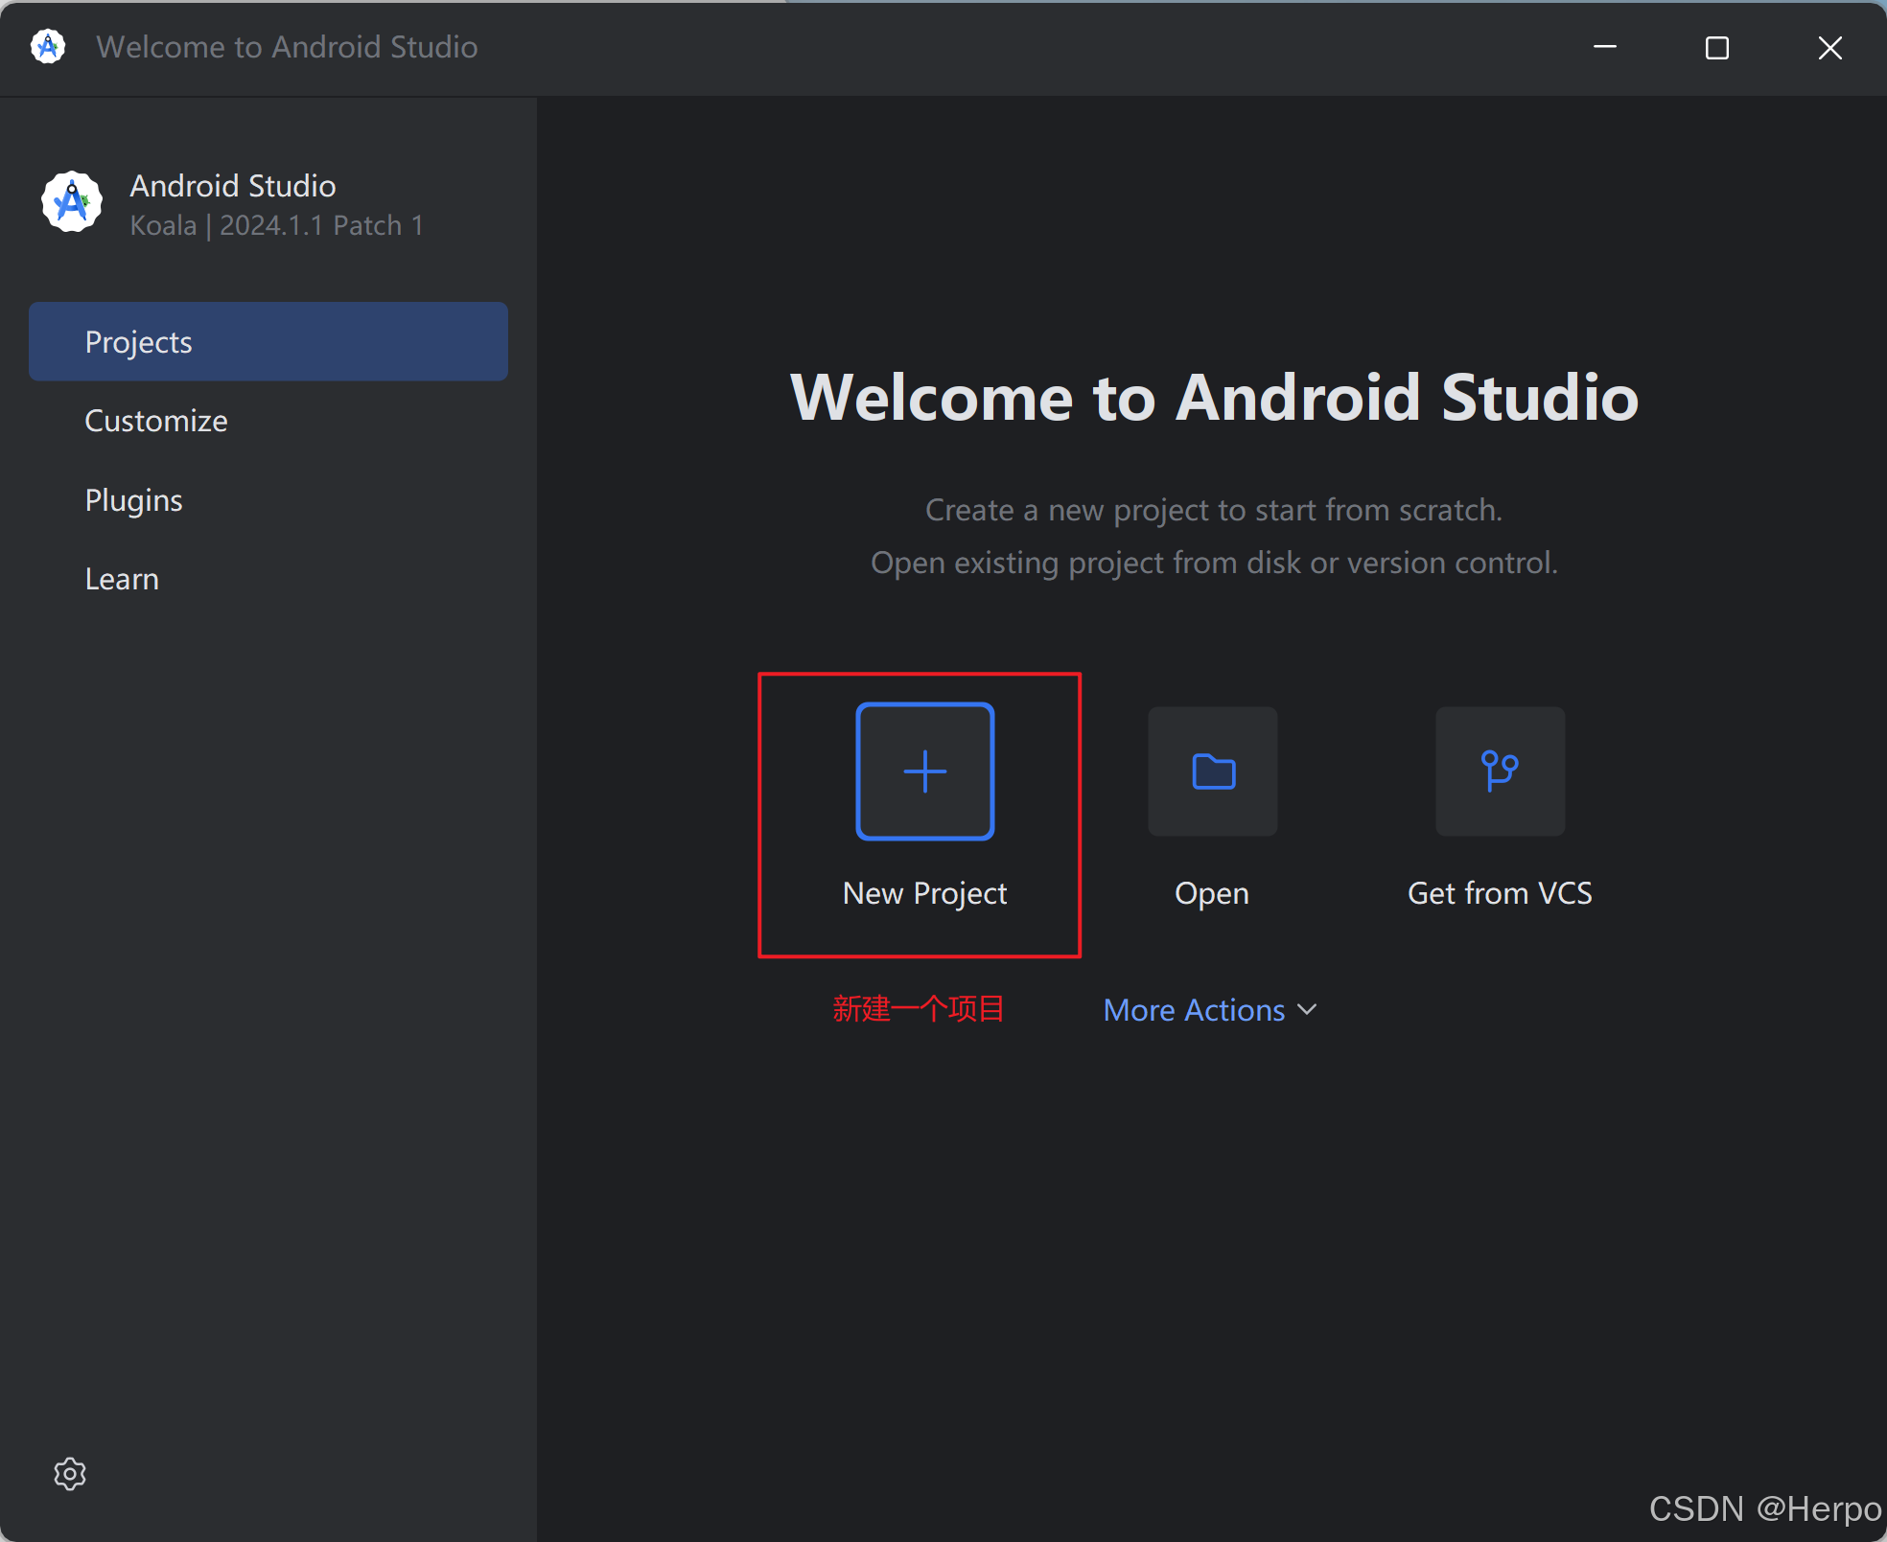
Task: Open the Plugins section
Action: (133, 500)
